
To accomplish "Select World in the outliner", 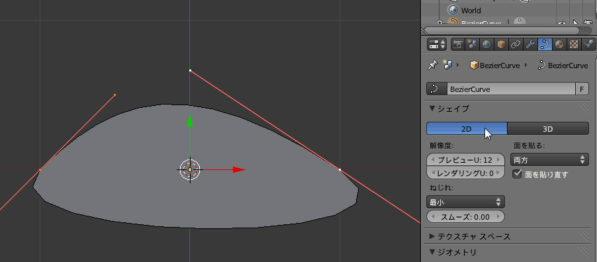I will (x=471, y=11).
